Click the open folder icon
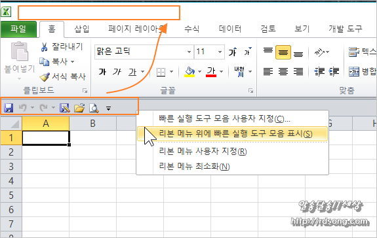 [79, 108]
